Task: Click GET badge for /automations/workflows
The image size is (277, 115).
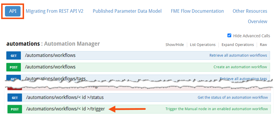Action: [14, 56]
